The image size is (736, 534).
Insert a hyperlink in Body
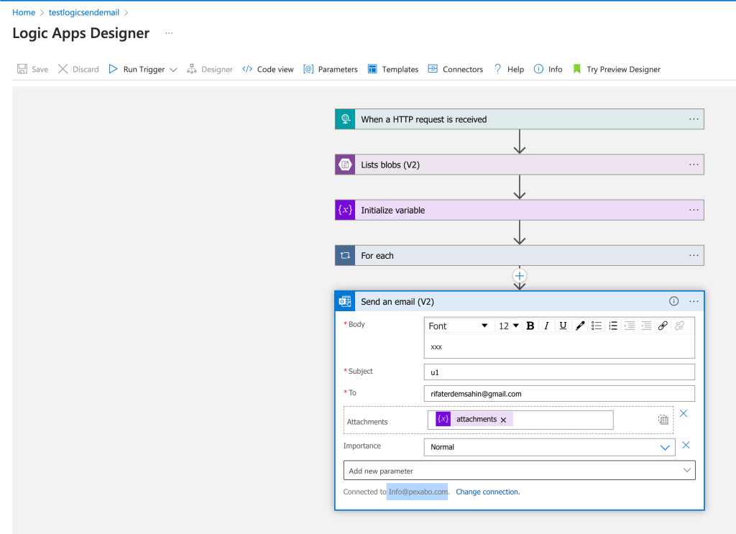point(663,326)
